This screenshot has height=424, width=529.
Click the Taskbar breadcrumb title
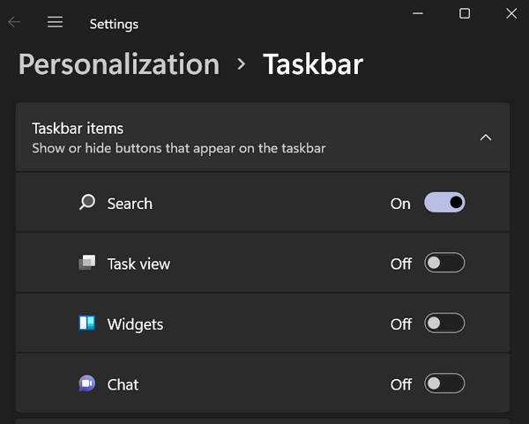(313, 64)
